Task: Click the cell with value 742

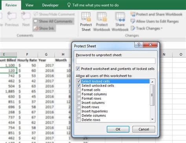Action: point(8,76)
